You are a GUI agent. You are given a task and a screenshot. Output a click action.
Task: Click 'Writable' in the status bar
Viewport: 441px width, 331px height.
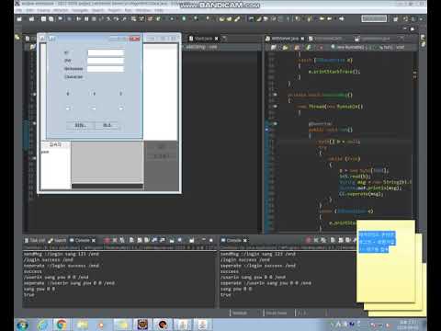pyautogui.click(x=240, y=313)
